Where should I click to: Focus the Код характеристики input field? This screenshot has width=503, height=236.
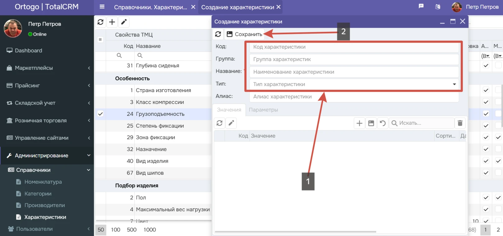(x=354, y=47)
